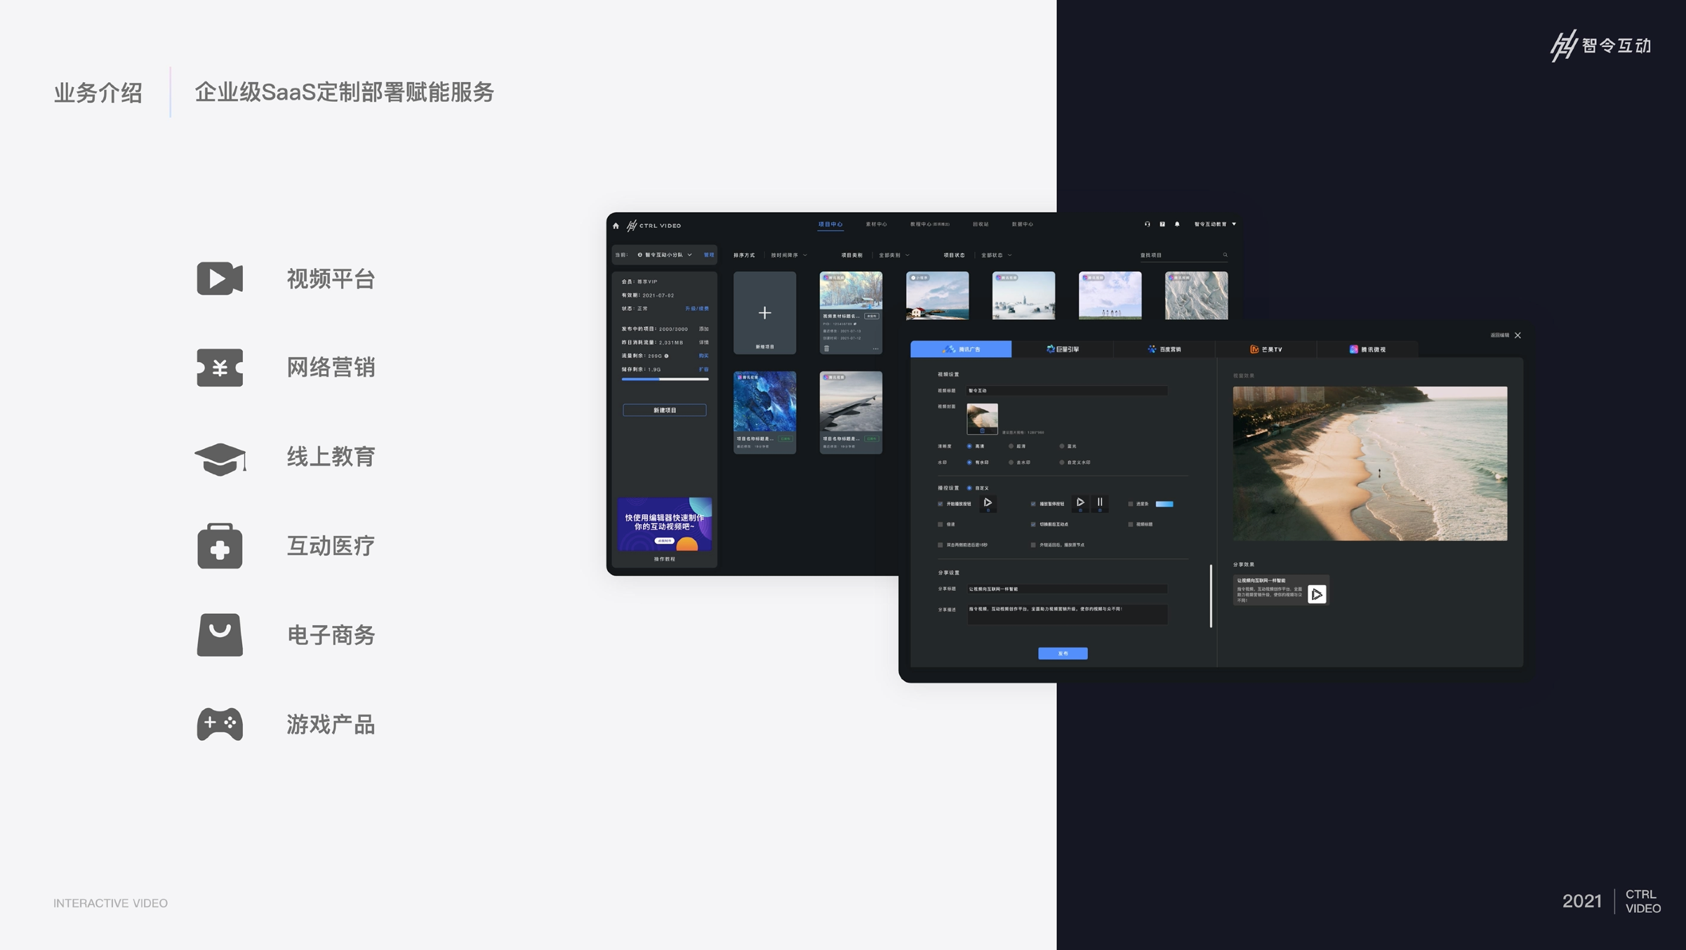Open the customer service headset icon

1148,225
